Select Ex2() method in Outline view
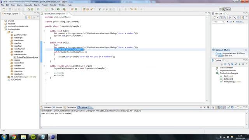This screenshot has height=140, width=249. [x=228, y=79]
